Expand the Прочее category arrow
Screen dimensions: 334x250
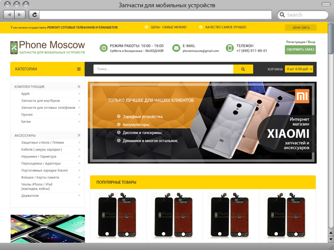[79, 115]
